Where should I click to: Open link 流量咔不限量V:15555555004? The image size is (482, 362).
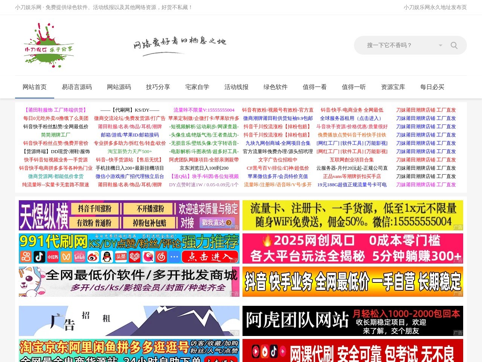coord(204,110)
